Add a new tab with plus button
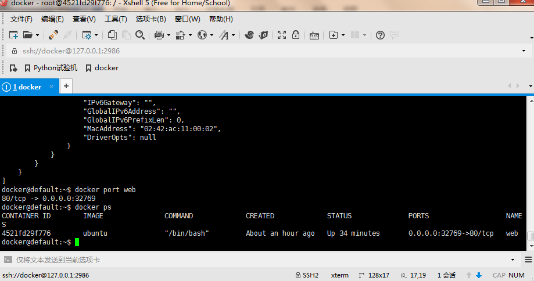This screenshot has height=281, width=534. coord(66,86)
